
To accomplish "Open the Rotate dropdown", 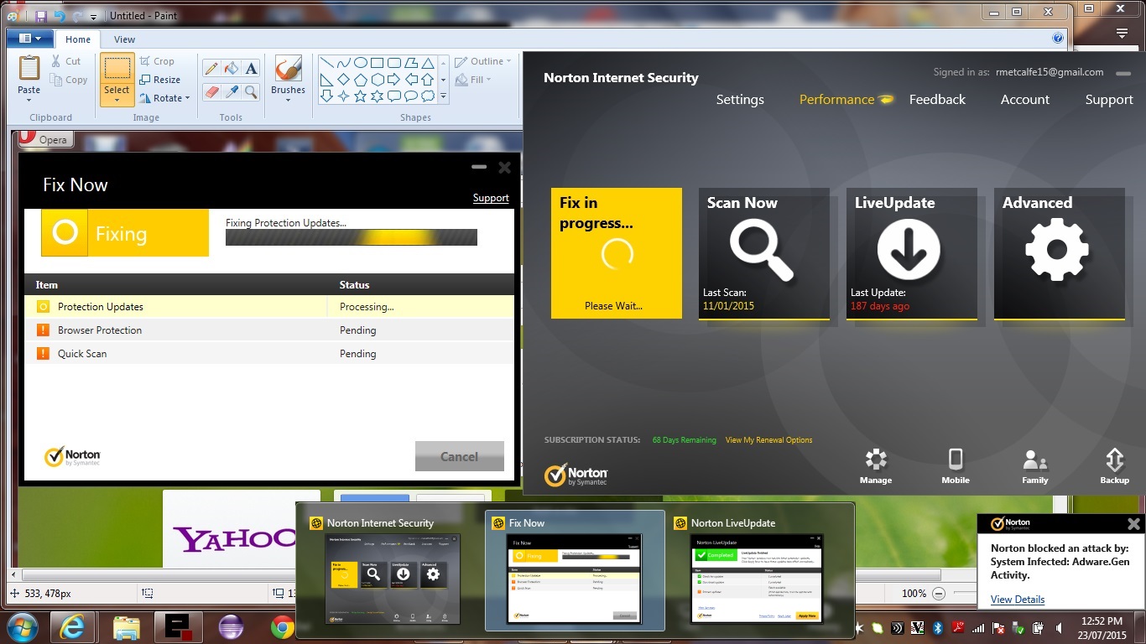I will coord(164,98).
